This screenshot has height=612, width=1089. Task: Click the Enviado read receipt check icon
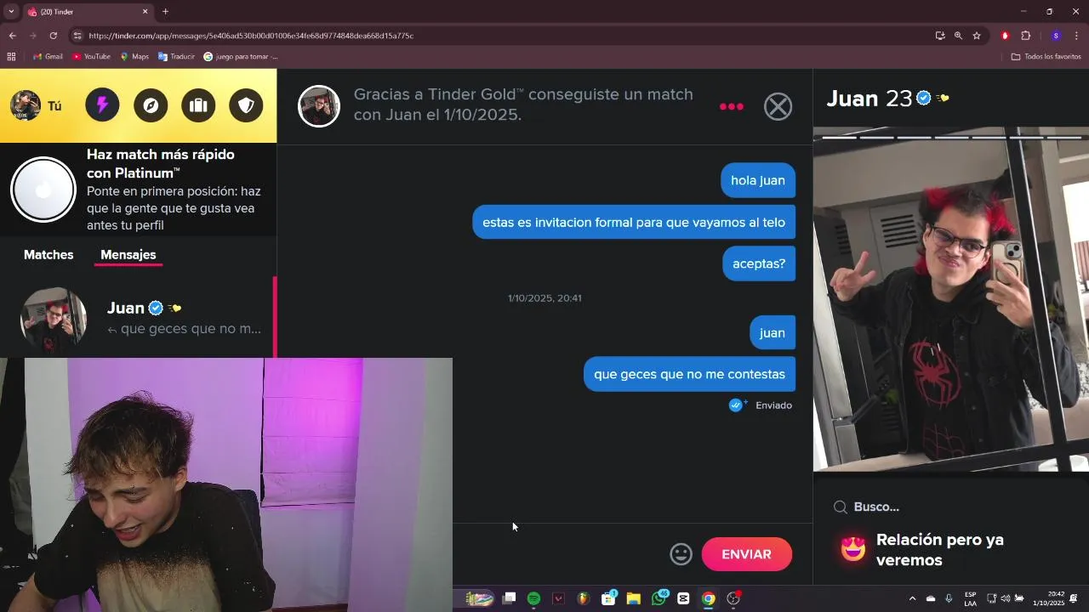[737, 405]
